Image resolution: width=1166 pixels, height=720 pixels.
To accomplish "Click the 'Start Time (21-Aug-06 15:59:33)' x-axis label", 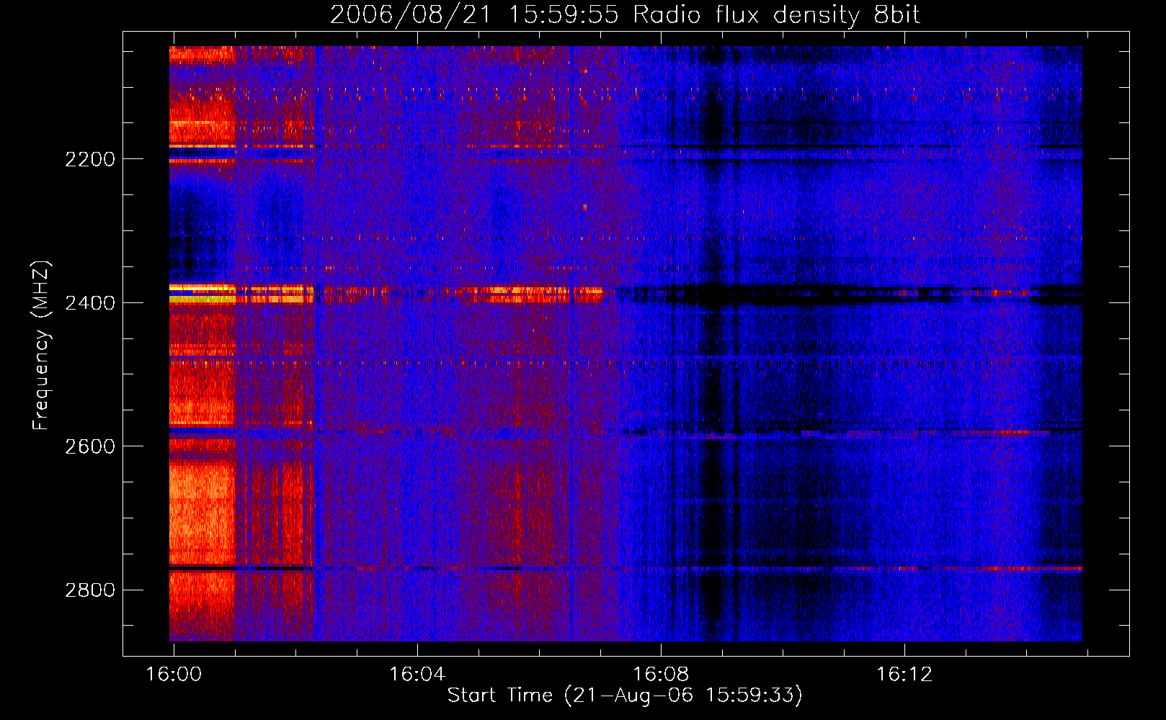I will point(625,696).
